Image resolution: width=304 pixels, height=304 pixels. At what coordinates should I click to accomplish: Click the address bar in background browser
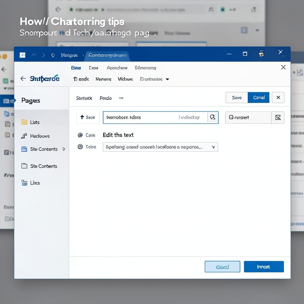(135, 9)
